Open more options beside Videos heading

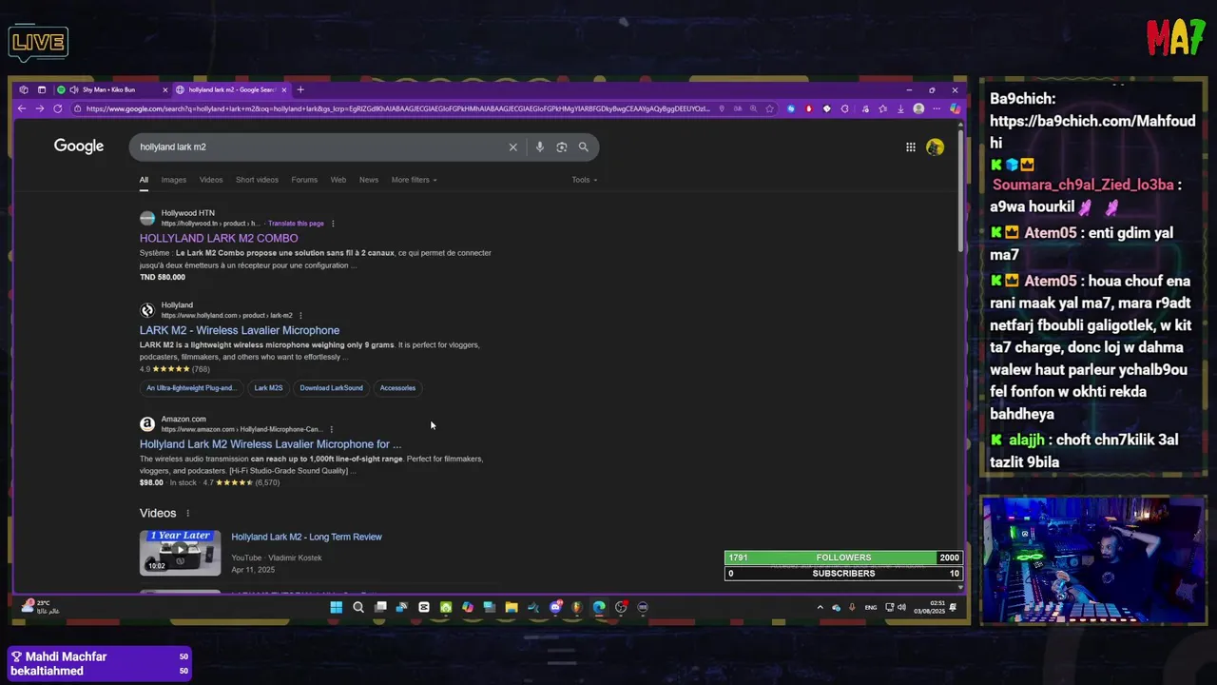click(x=187, y=513)
